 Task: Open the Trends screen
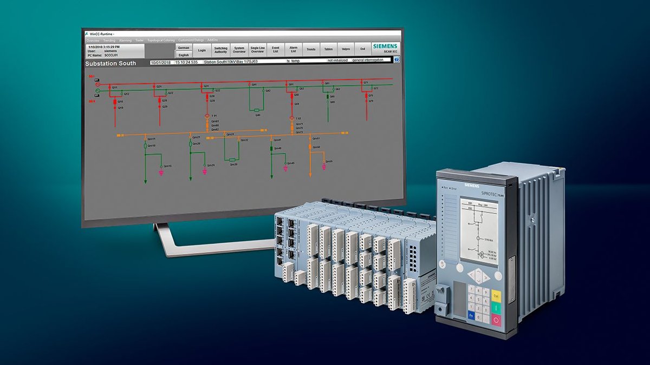coord(311,50)
